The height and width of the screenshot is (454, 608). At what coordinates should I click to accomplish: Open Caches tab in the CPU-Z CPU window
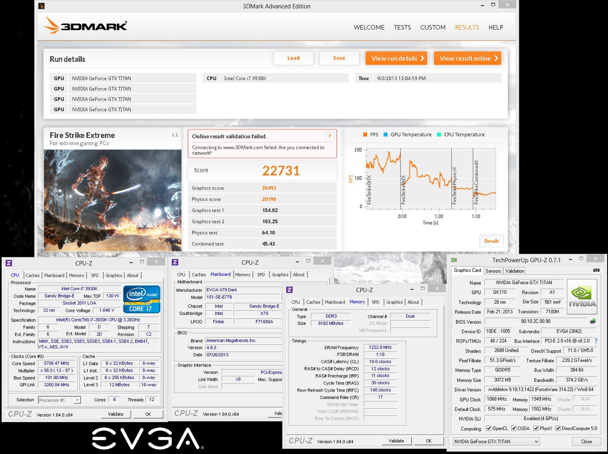33,275
